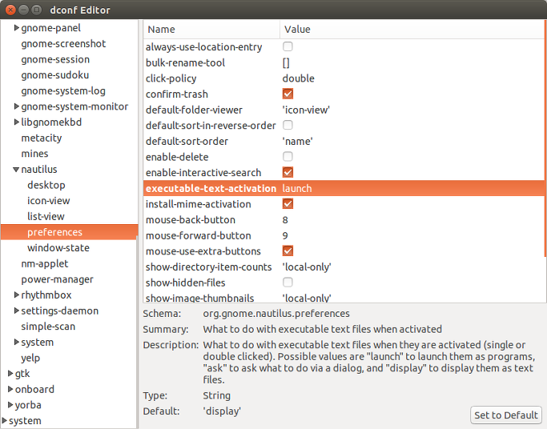The width and height of the screenshot is (547, 429).
Task: Select gnome-session in the tree
Action: 55,59
